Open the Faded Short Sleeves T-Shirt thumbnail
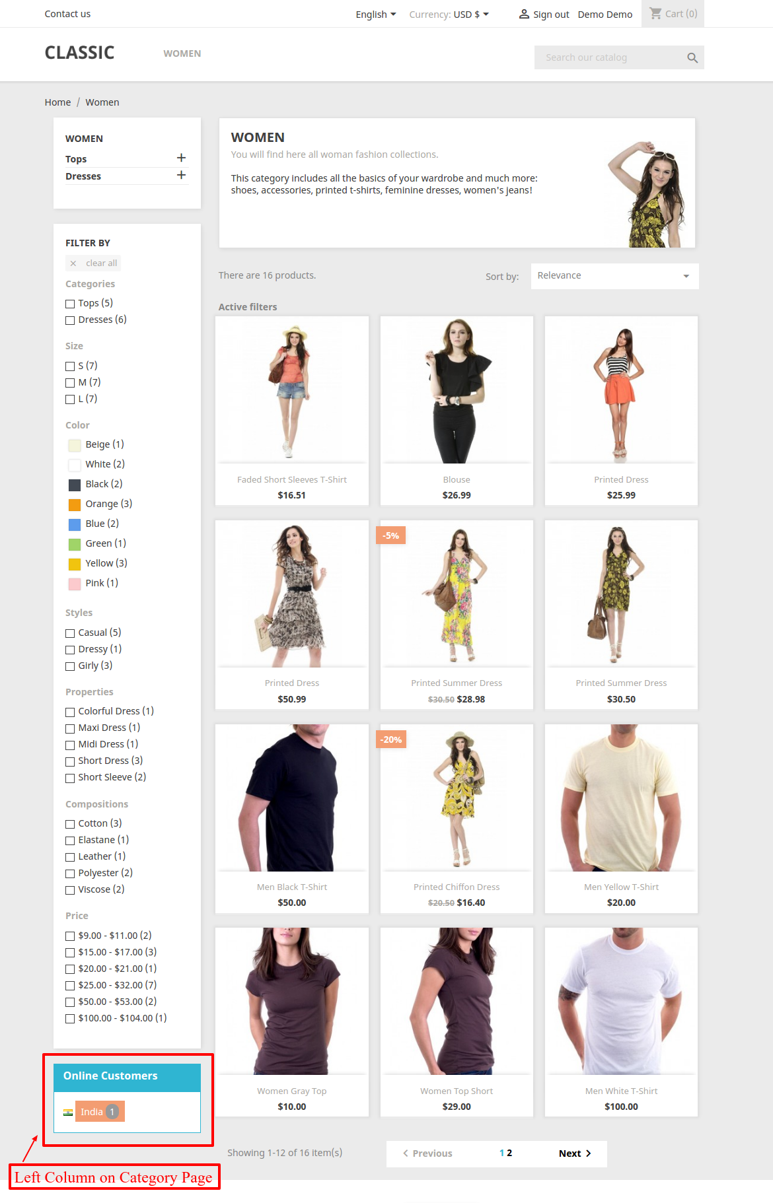The image size is (773, 1203). tap(292, 390)
